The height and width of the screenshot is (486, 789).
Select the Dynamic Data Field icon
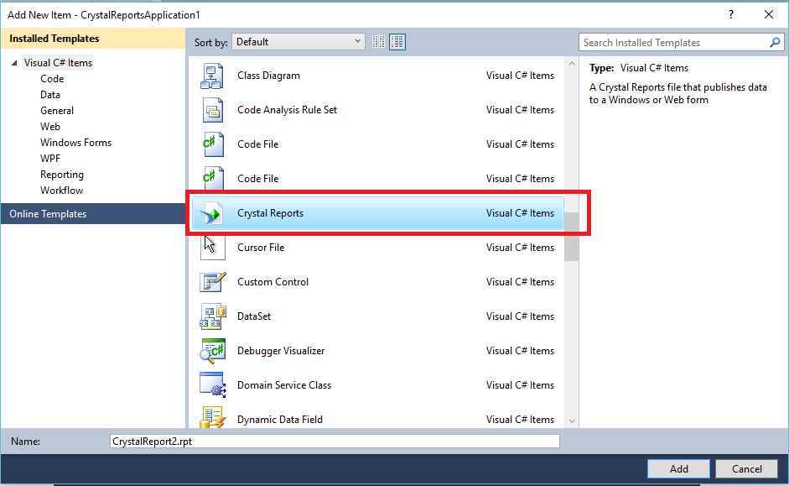[x=212, y=417]
